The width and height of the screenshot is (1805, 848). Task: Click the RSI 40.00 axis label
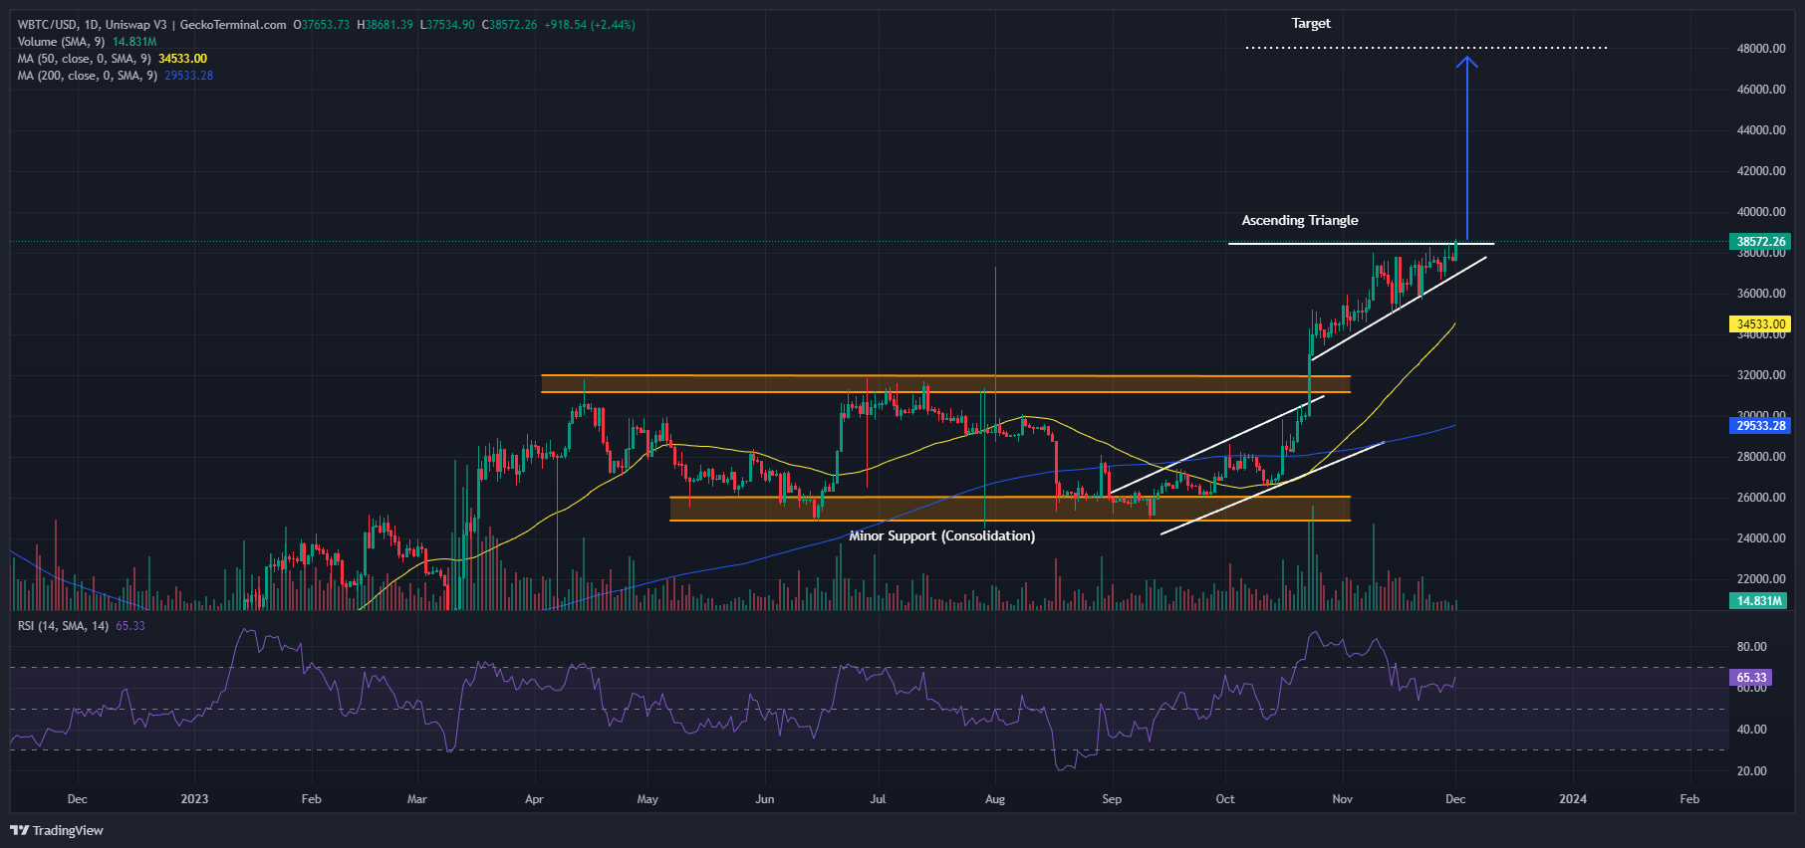[x=1751, y=730]
